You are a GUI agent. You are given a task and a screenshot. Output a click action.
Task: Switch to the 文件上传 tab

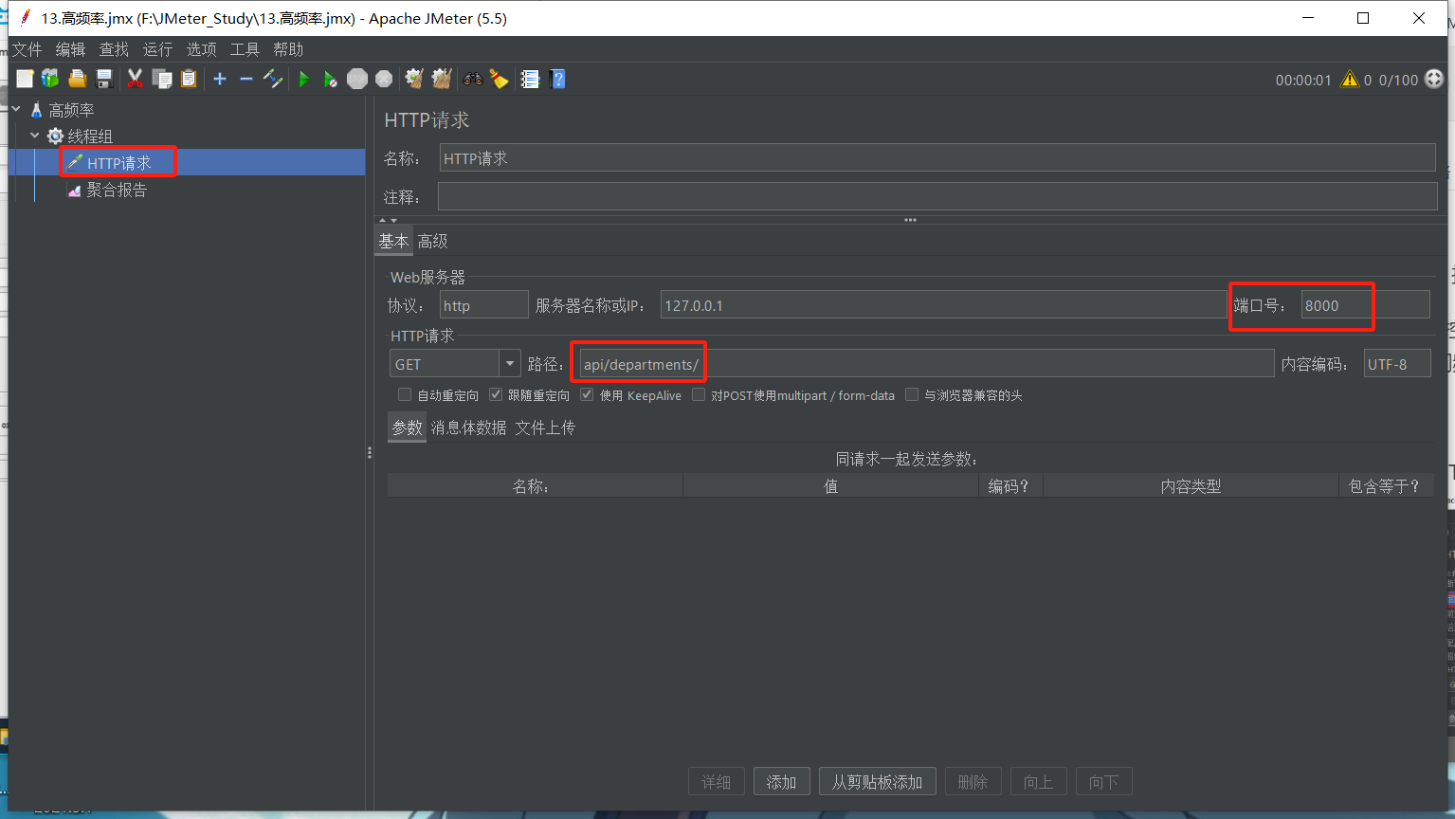coord(545,428)
